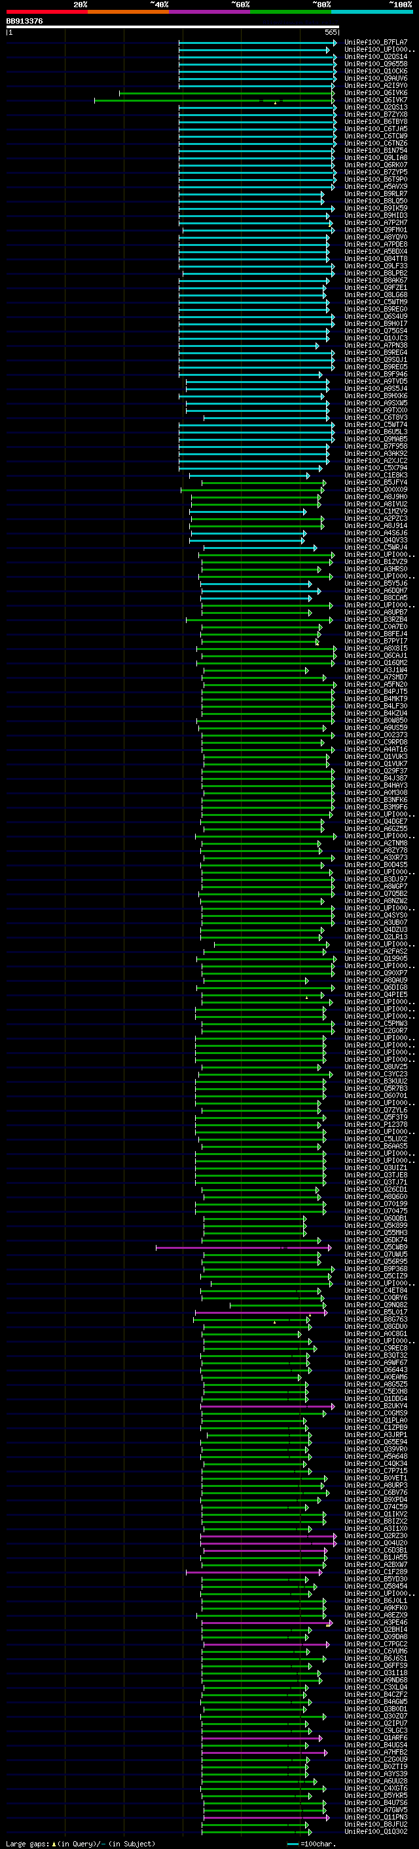Select the label UniRef100_A2I9Y0

click(375, 85)
